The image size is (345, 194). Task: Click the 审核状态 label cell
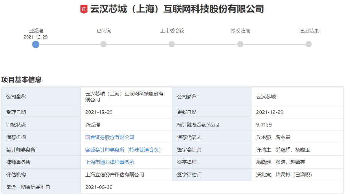(41, 125)
